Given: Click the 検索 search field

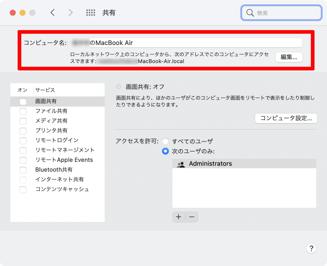Looking at the screenshot, I should (x=281, y=13).
